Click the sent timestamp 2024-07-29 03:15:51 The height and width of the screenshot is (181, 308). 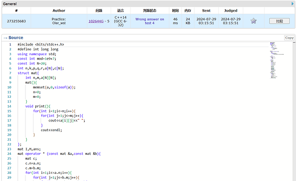[206, 21]
